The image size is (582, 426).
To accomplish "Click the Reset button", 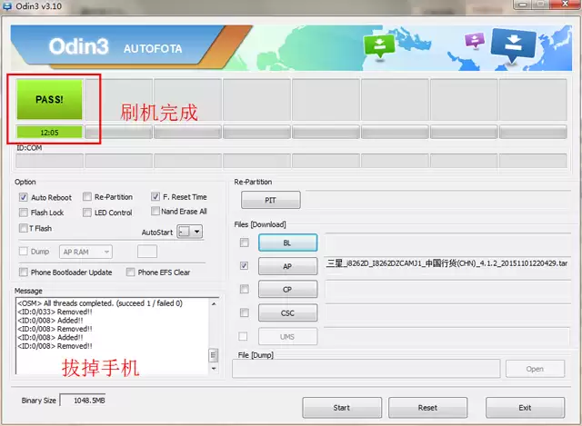I will 427,407.
